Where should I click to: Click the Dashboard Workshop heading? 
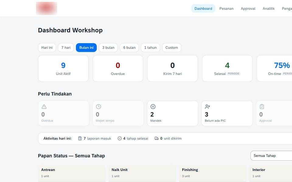(70, 30)
